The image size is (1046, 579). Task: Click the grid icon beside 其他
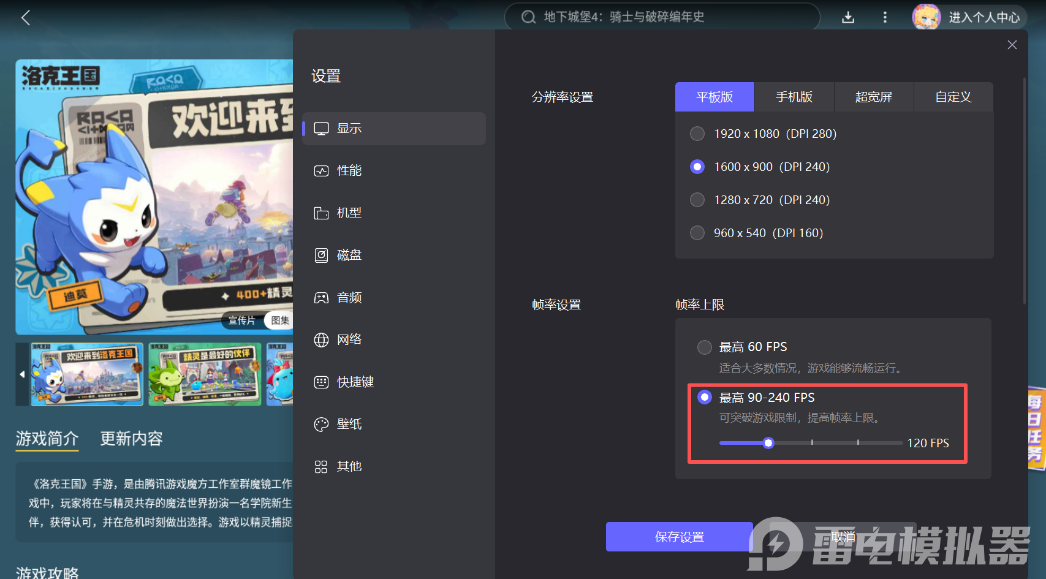(x=321, y=467)
